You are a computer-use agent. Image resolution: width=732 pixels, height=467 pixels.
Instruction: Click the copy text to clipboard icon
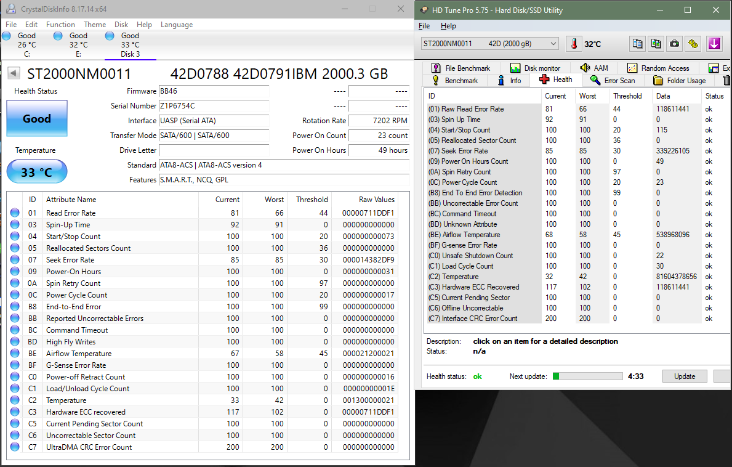(x=637, y=44)
